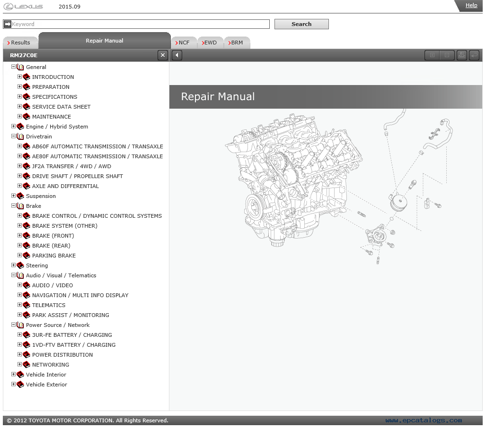The height and width of the screenshot is (428, 486).
Task: Open 3UR-FE BATTERY / CHARGING
Action: coord(72,335)
